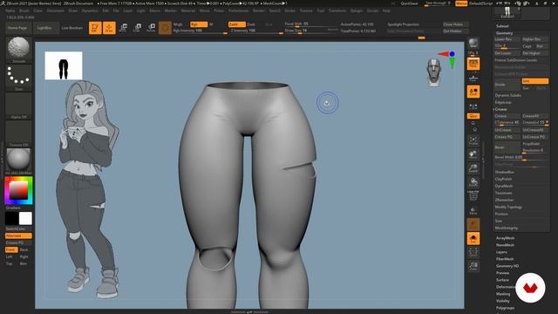Expand the Subtool palette section
Image resolution: width=558 pixels, height=314 pixels.
click(502, 26)
